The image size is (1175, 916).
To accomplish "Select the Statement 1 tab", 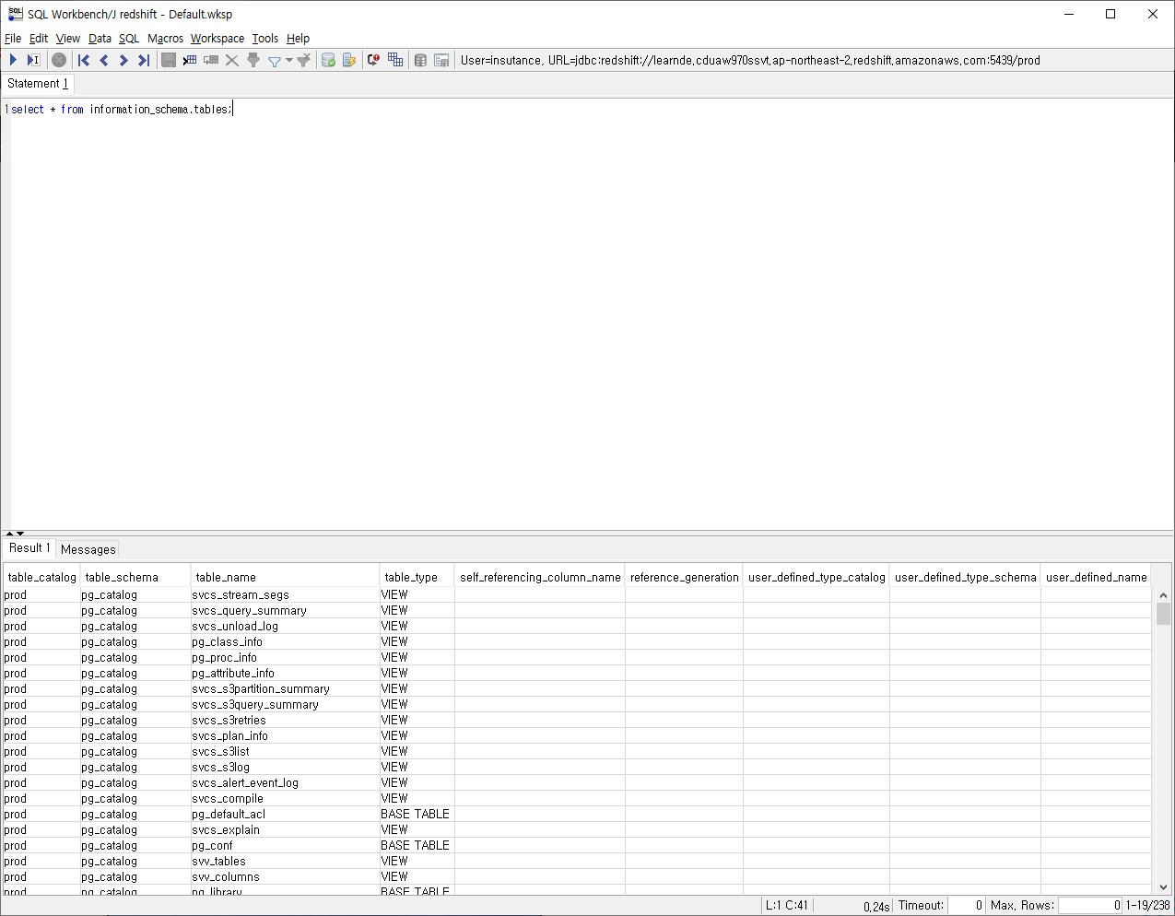I will 38,83.
